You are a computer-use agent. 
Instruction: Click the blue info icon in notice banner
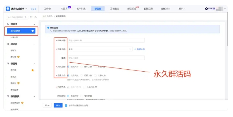(48, 28)
